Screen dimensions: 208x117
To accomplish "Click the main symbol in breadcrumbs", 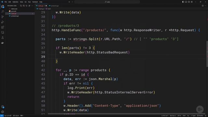I will coord(48,9).
